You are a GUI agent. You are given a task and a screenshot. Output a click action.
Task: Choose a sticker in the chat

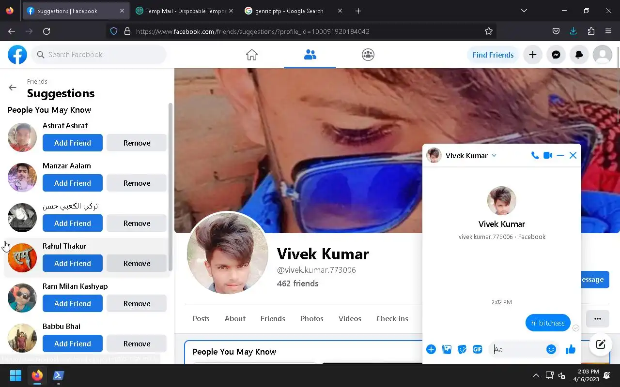(x=462, y=349)
